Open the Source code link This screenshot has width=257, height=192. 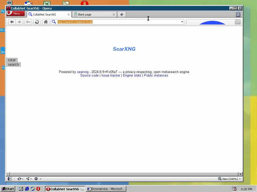[x=90, y=75]
